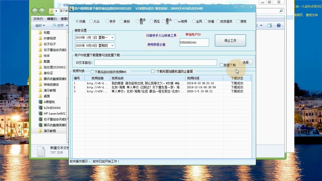Click the archive icon beside A黑樱桃
Screen dimensions: 322x181
point(40,102)
